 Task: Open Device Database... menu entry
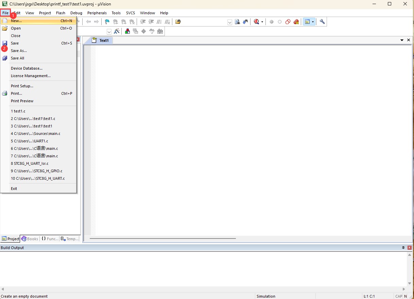tap(38, 68)
